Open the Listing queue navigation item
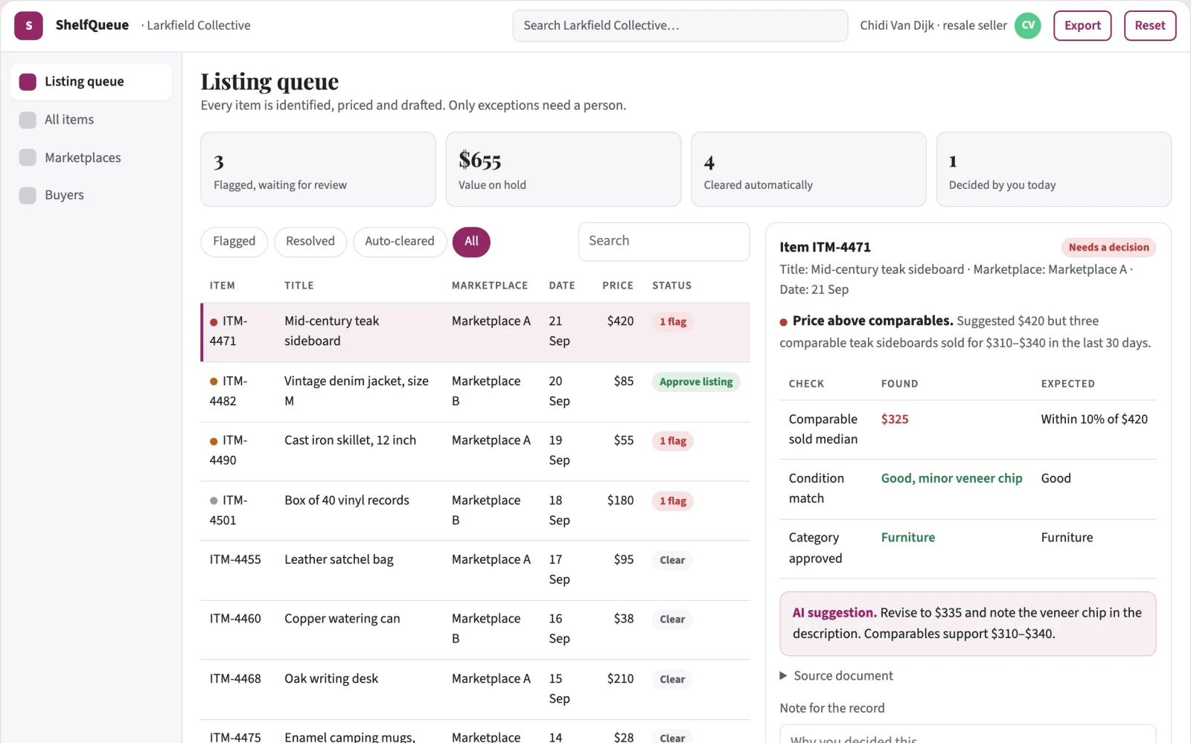Viewport: 1191px width, 743px height. click(91, 82)
